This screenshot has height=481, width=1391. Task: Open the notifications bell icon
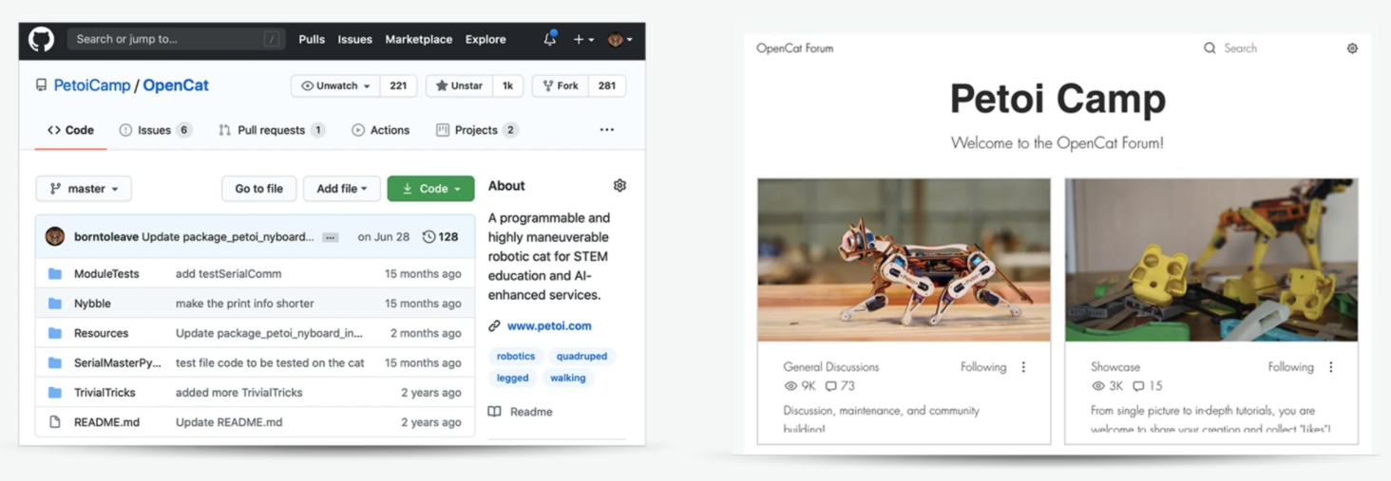[x=549, y=40]
